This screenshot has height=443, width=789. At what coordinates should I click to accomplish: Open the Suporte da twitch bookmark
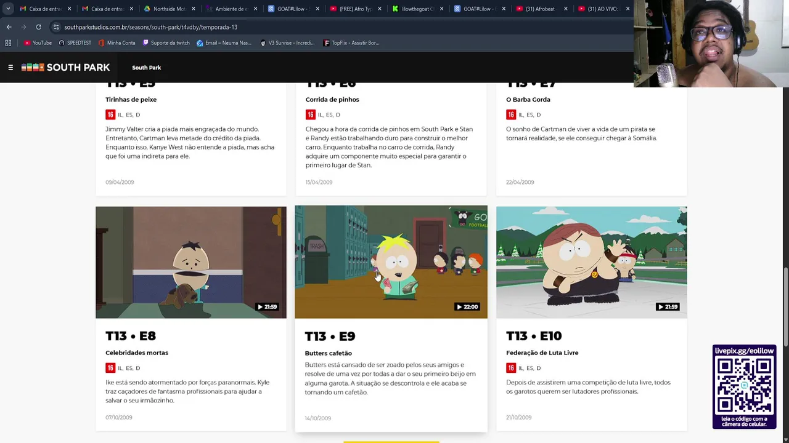click(x=166, y=43)
